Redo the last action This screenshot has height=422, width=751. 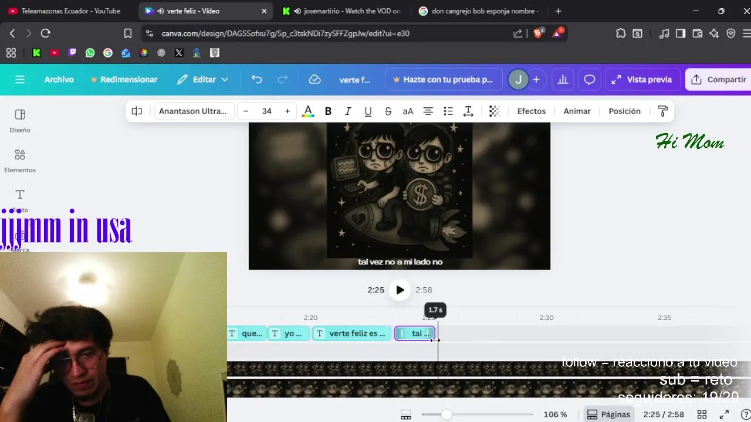coord(282,80)
